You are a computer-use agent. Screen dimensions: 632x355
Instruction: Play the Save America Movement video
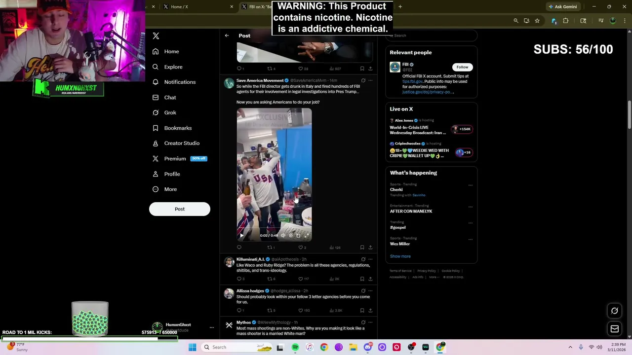point(241,235)
